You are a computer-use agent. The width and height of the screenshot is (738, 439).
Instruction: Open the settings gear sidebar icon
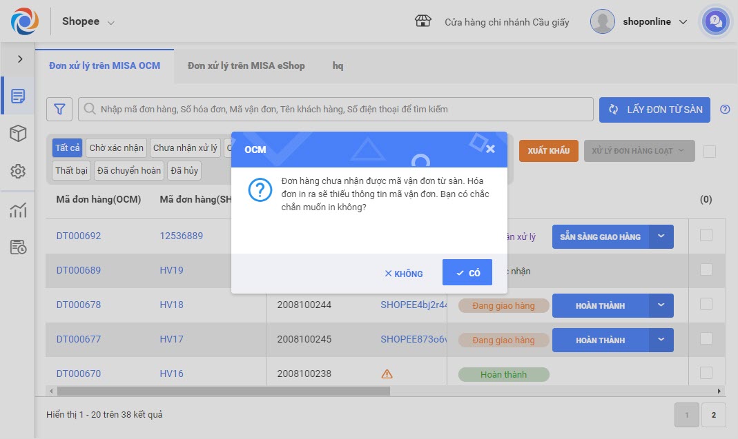[18, 171]
